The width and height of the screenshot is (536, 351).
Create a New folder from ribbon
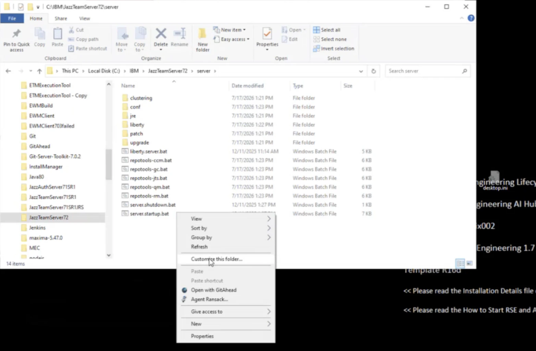[x=203, y=40]
